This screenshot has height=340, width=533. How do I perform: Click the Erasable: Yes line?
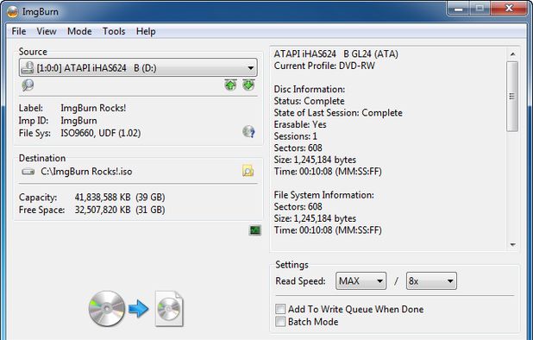coord(300,124)
